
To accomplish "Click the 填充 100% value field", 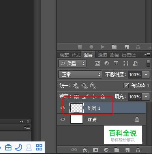I will [x=135, y=97].
